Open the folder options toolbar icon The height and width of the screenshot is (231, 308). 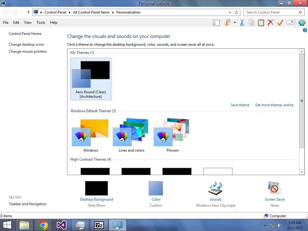[x=227, y=22]
